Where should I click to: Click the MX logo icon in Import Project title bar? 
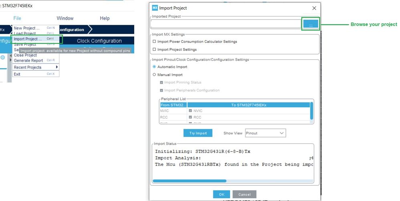(x=155, y=8)
